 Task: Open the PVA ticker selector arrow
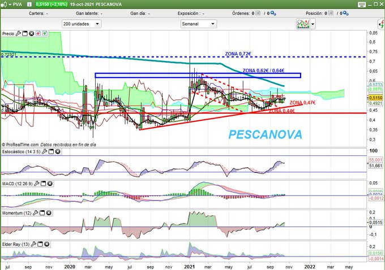[10, 5]
